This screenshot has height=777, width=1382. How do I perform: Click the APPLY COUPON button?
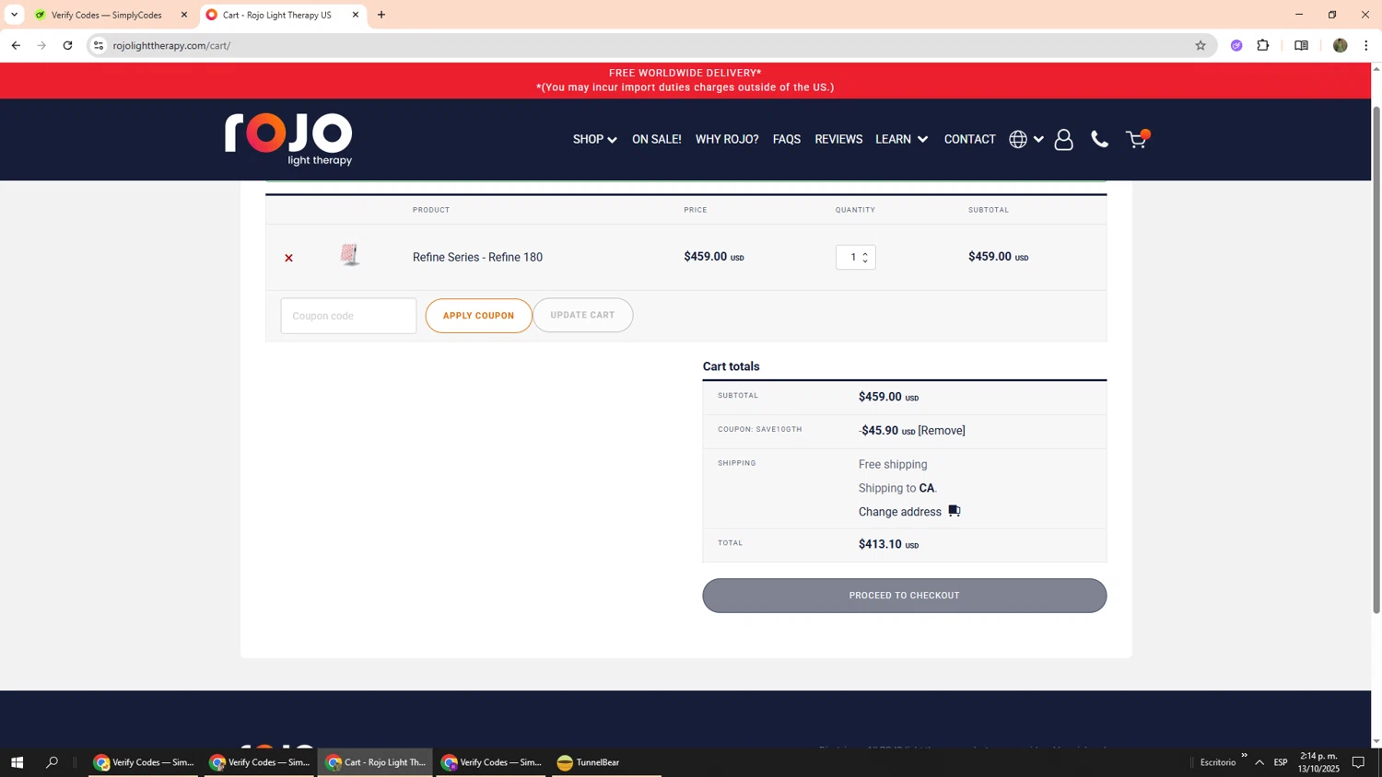click(478, 316)
